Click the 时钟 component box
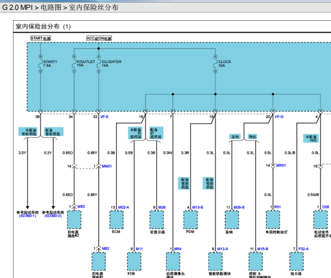This screenshot has width=331, height=278. 134,262
